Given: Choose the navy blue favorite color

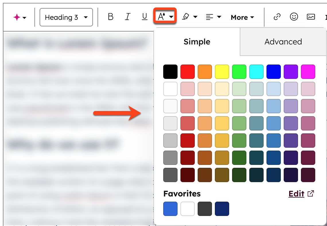Looking at the screenshot, I should [222, 209].
